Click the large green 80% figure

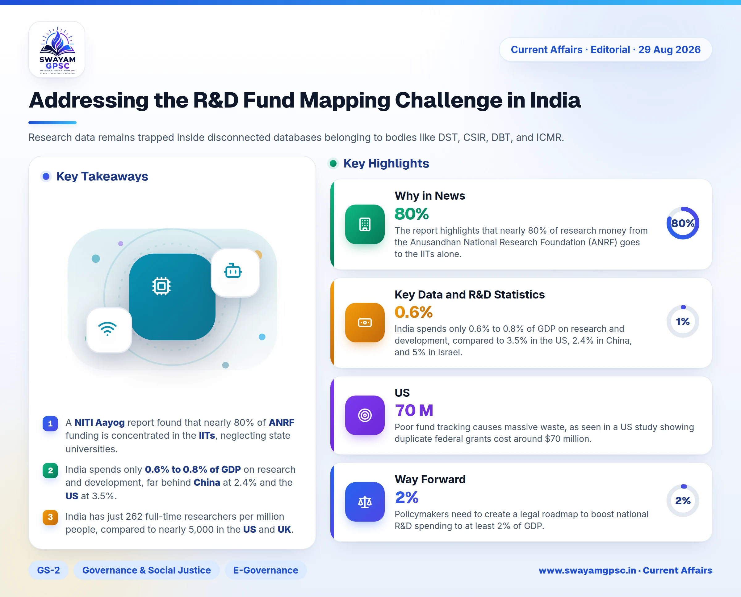(x=411, y=214)
